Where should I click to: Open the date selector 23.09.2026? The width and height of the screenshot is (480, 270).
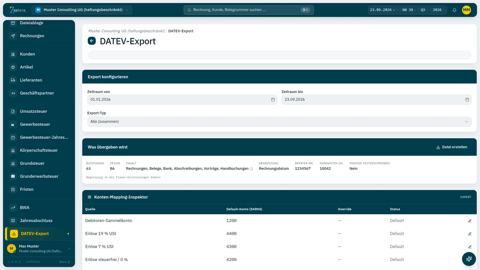click(x=384, y=10)
